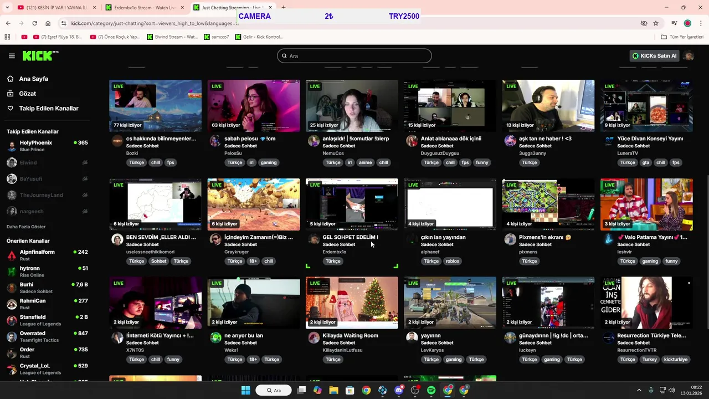Click the Windows taskbar Ara search box
709x399 pixels.
tap(274, 390)
